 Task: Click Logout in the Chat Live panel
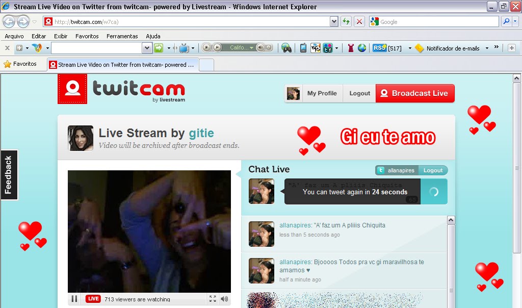click(433, 170)
